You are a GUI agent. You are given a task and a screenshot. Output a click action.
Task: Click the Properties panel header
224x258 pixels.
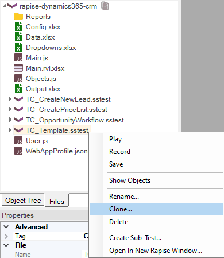44,215
